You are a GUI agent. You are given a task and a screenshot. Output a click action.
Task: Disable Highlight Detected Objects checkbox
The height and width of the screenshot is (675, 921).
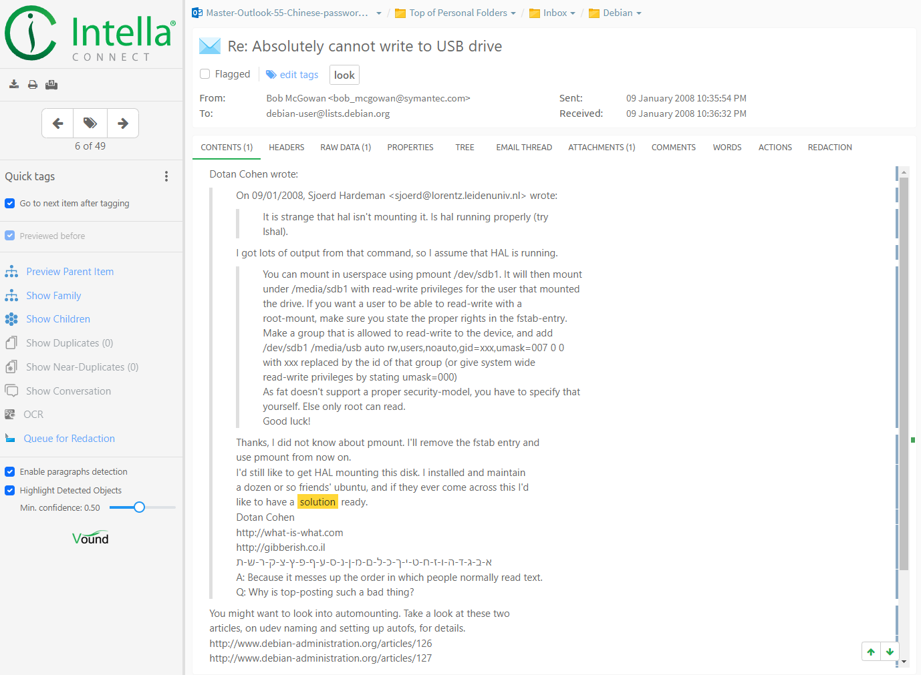(10, 491)
